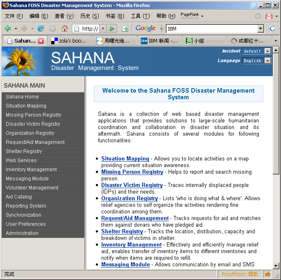Open the 编辑 (E) menu

pos(39,16)
